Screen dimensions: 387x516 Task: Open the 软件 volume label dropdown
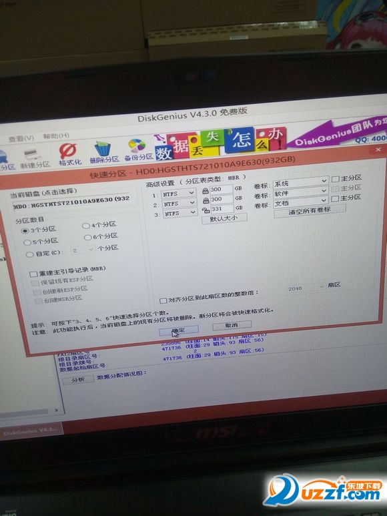click(x=324, y=190)
